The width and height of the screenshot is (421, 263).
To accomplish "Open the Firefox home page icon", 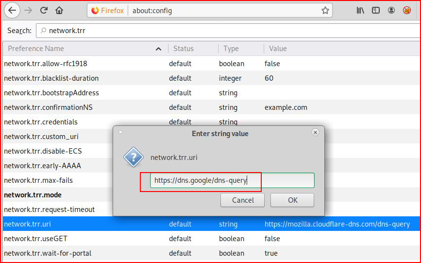I will (x=59, y=11).
